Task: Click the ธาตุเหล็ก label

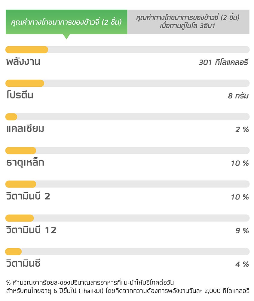Action: point(25,163)
